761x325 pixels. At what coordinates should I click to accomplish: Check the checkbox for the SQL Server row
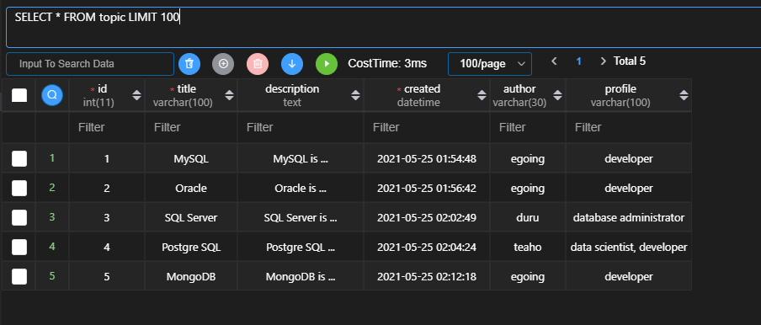coord(19,218)
